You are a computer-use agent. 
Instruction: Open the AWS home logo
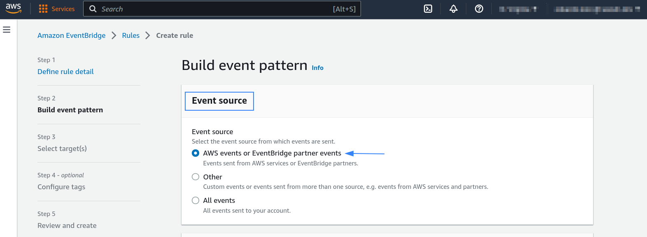pyautogui.click(x=14, y=9)
